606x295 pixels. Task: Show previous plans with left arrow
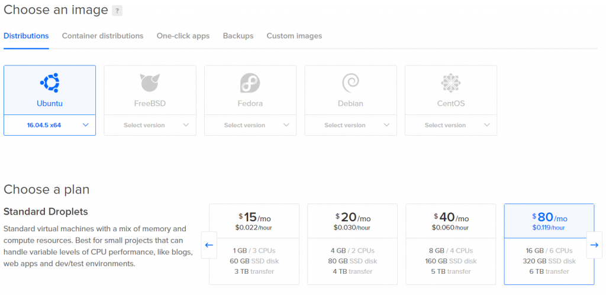tap(209, 245)
